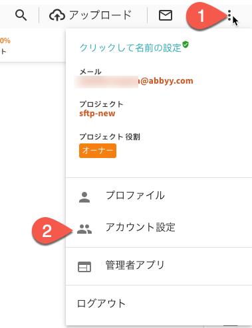Click the メール label
This screenshot has width=252, height=328.
pyautogui.click(x=90, y=72)
